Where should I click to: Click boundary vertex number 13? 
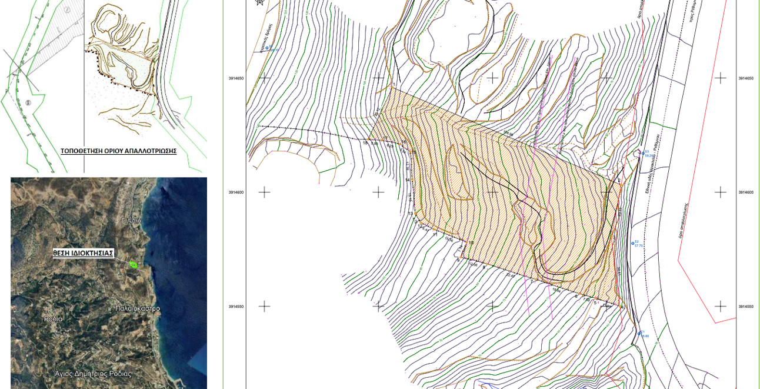410,214
